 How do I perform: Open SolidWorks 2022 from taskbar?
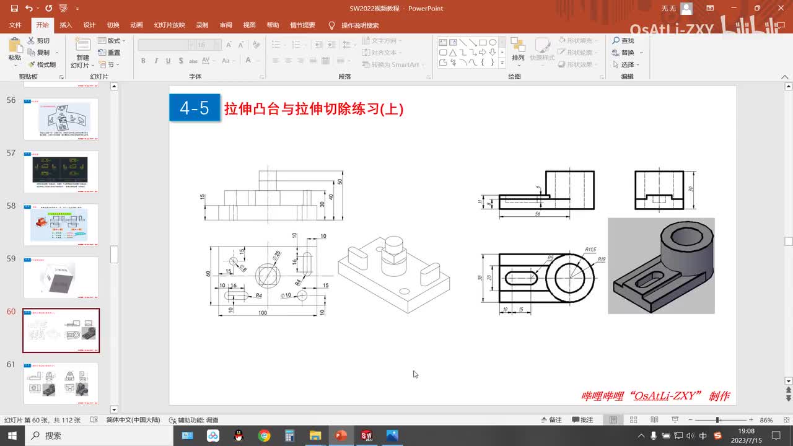click(x=366, y=435)
